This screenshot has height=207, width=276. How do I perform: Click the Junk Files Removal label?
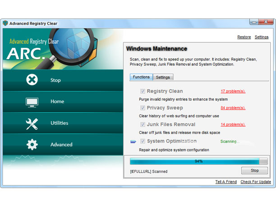[171, 124]
